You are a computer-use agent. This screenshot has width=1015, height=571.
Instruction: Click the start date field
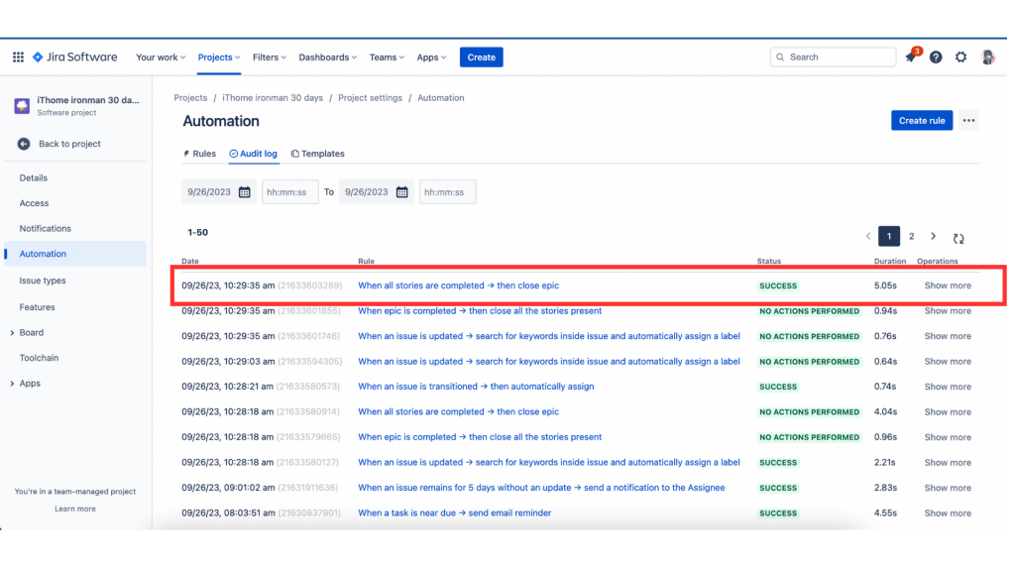(x=219, y=192)
